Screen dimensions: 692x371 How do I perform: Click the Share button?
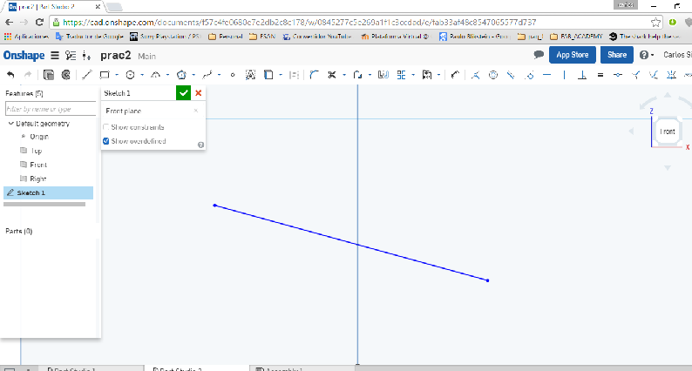(617, 55)
